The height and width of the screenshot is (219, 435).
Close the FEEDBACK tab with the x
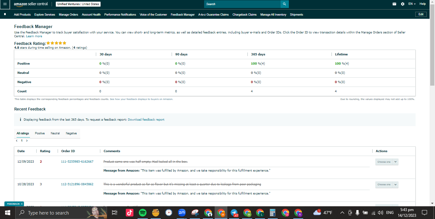(x=22, y=204)
